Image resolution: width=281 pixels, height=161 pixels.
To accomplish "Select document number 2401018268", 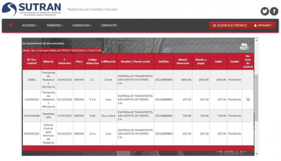I will tap(32, 115).
